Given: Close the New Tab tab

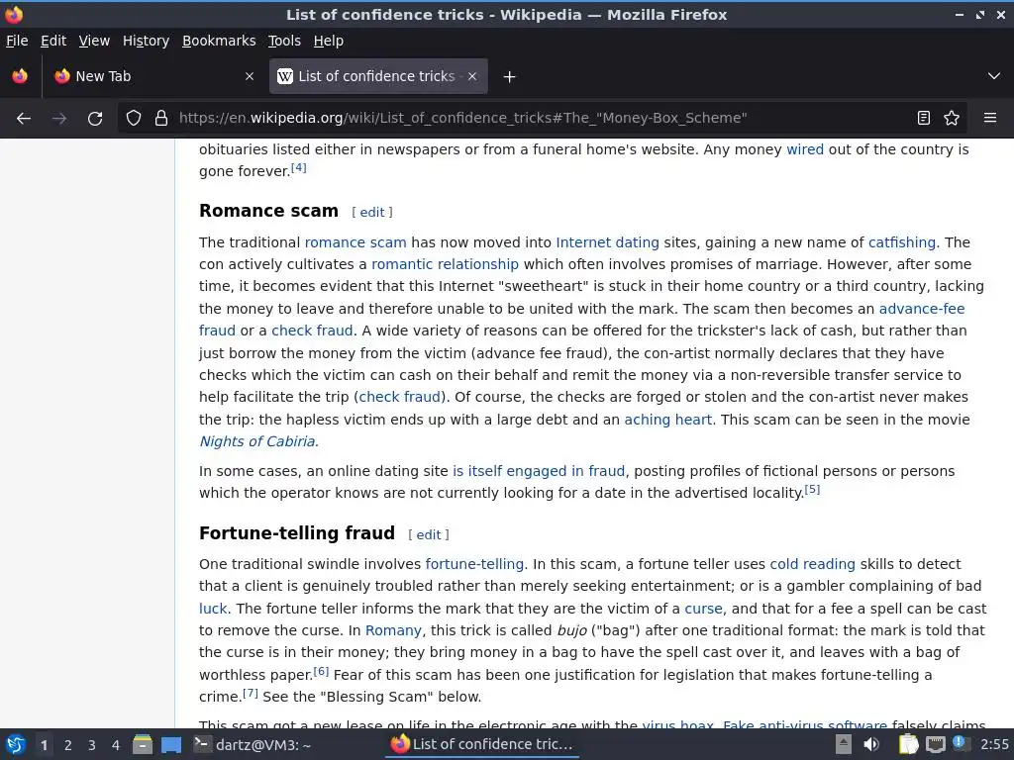Looking at the screenshot, I should (x=250, y=76).
